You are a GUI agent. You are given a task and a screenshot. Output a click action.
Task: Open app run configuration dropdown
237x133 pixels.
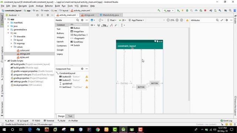coord(168,11)
